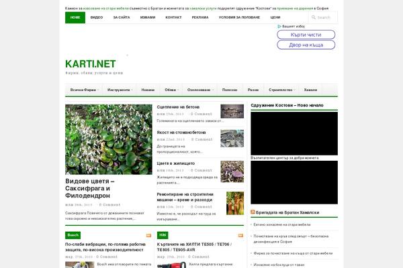Viewport: 403px width, 268px height.
Task: Click top link извозване на стари мебели
Action: click(106, 9)
